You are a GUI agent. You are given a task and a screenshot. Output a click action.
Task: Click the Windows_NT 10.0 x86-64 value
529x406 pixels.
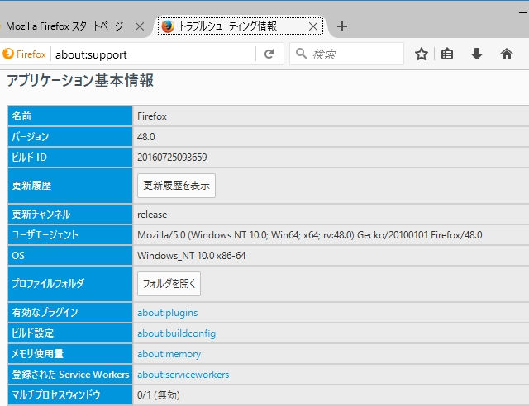tap(191, 256)
